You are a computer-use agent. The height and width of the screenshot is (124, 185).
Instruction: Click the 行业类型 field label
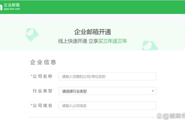43,91
